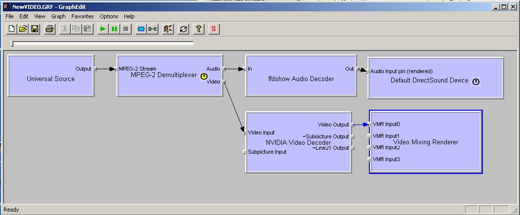Viewport: 520px width, 215px height.
Task: Print the filter graph
Action: (50, 29)
